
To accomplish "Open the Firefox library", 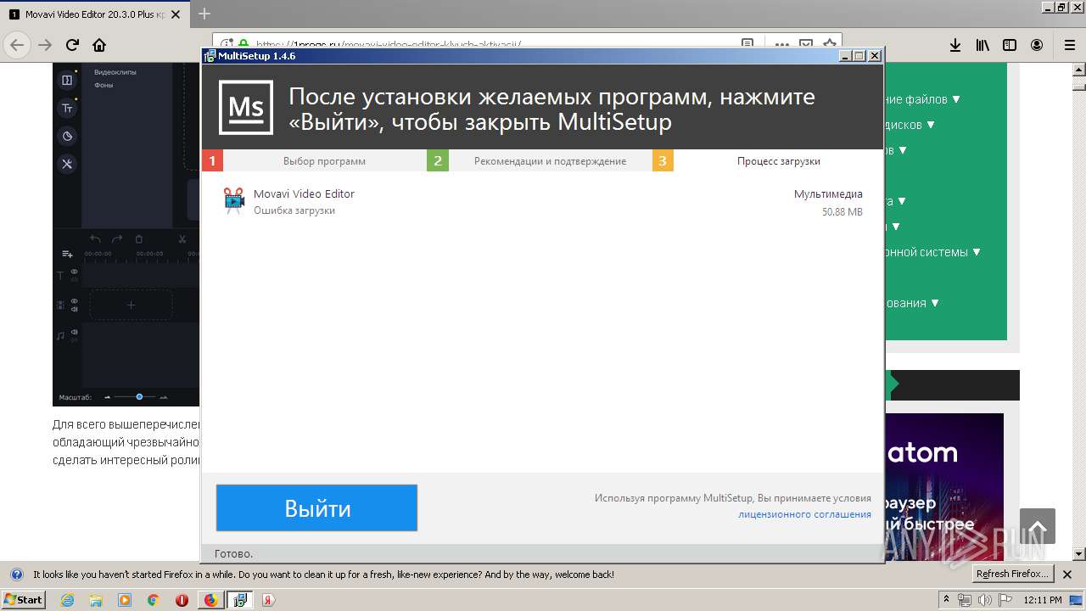I will click(982, 45).
